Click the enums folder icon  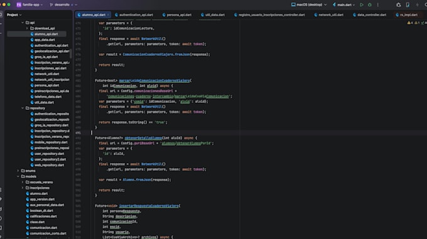pyautogui.click(x=23, y=171)
